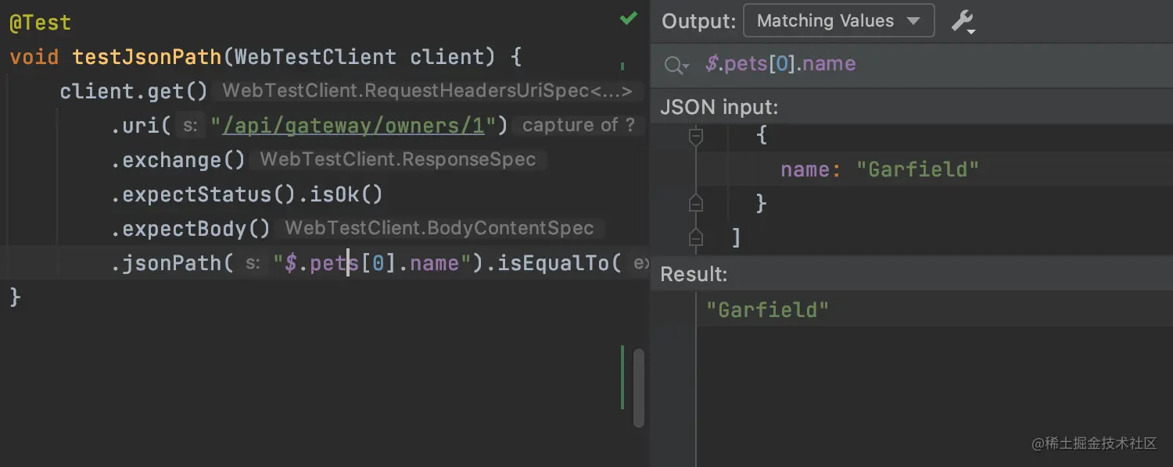Click the editor vertical scrollbar thumb
Screen dimensions: 1173x467
[637, 388]
